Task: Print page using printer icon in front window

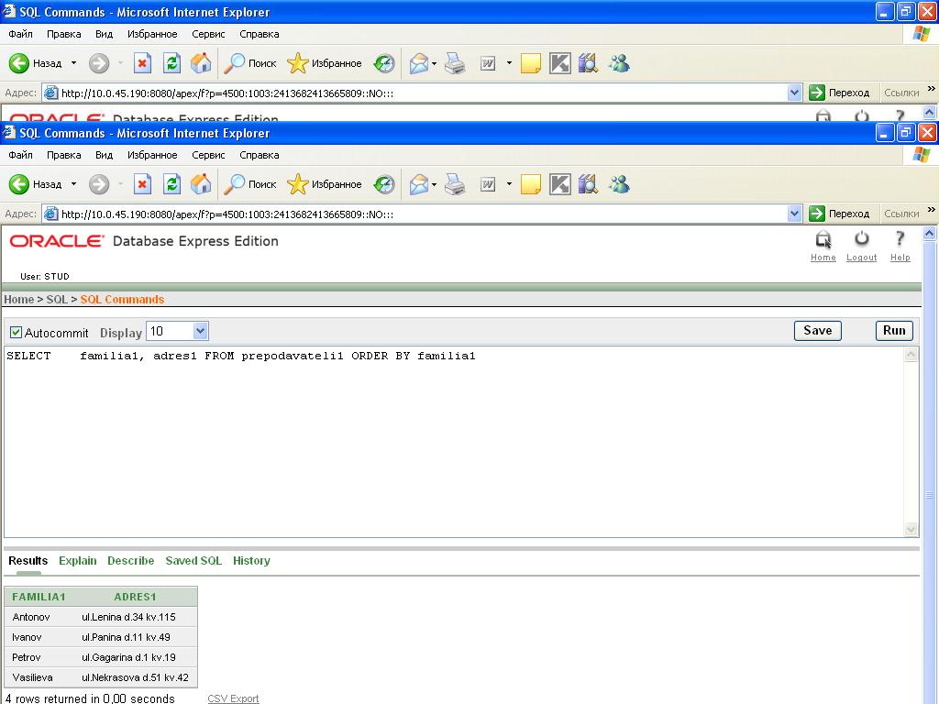Action: coord(455,184)
